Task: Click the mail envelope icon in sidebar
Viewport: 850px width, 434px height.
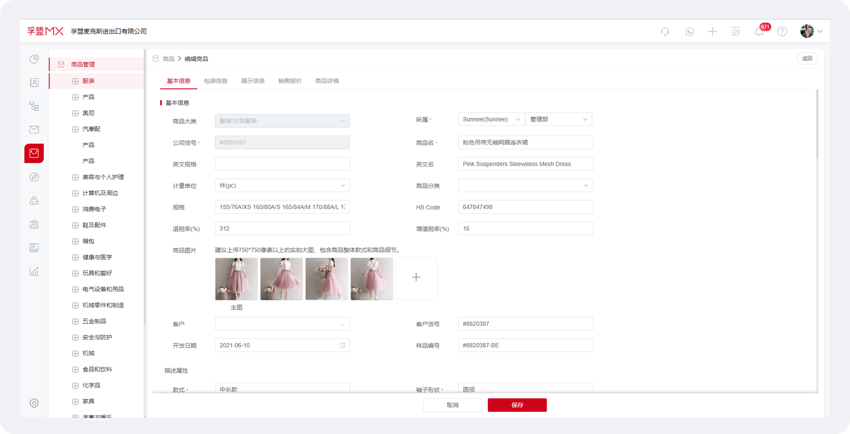Action: click(34, 130)
